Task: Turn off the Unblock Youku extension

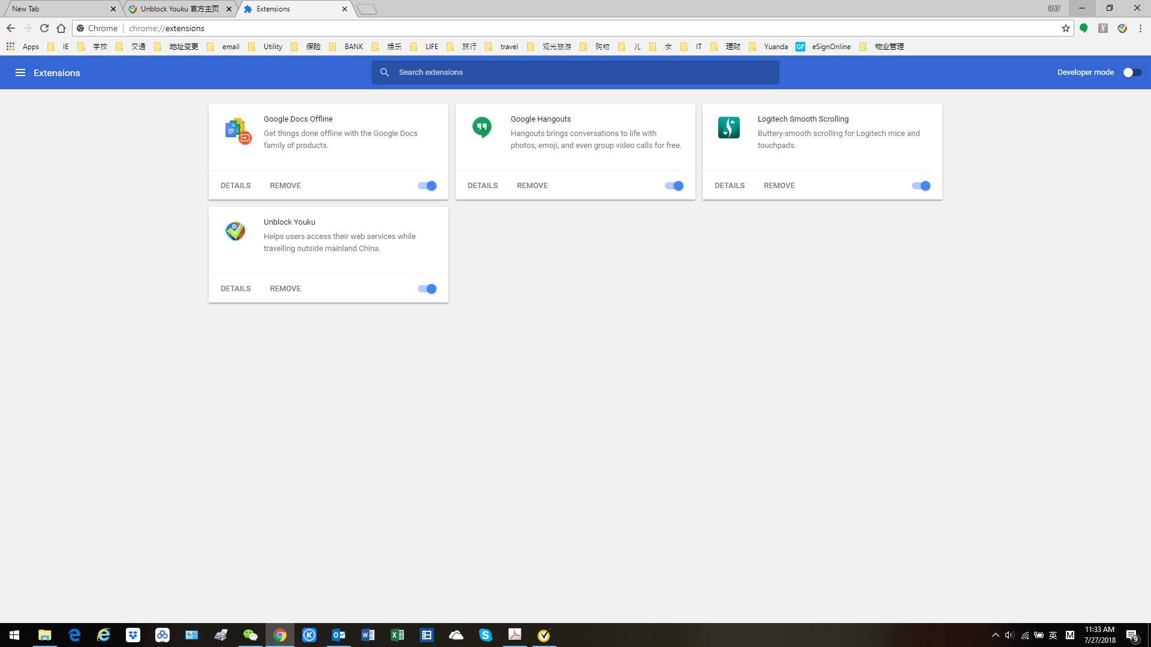Action: (427, 289)
